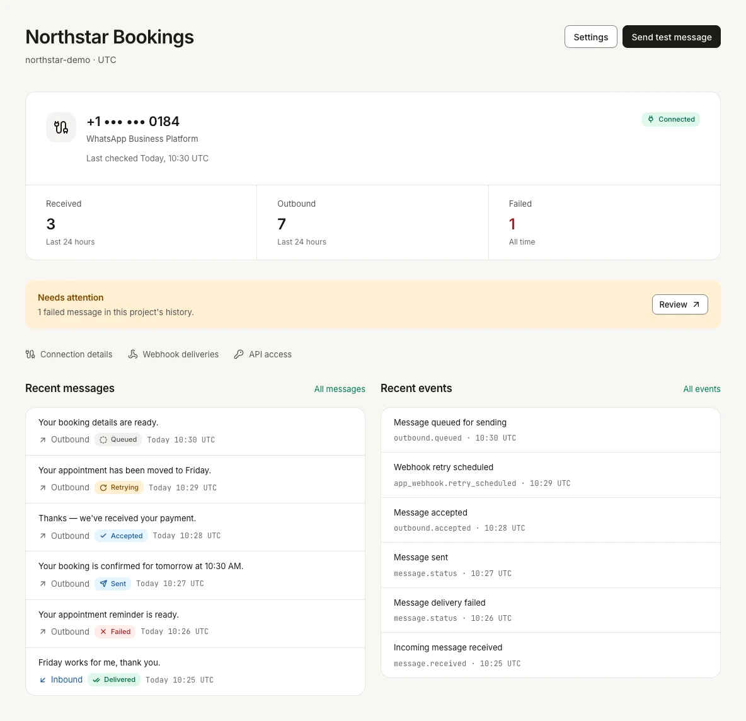Click the Failed count 1

click(512, 224)
